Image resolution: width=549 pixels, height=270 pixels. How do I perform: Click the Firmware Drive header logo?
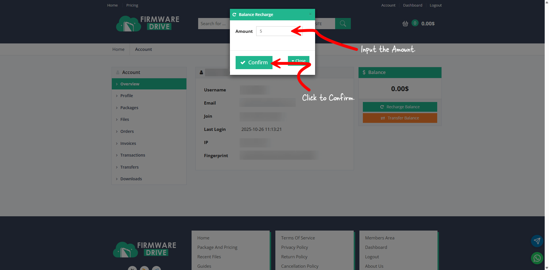[148, 23]
